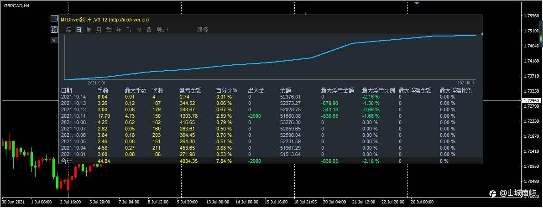The image size is (543, 208).
Task: Open the 账户 account tab
Action: pyautogui.click(x=162, y=30)
